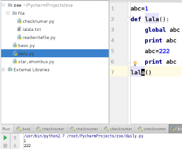Open star_ehombus.py in the project tree
This screenshot has height=149, width=182.
point(36,62)
